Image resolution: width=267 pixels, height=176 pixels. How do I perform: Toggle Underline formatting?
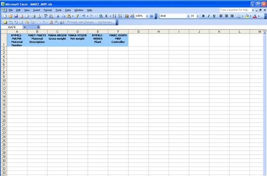(x=214, y=16)
